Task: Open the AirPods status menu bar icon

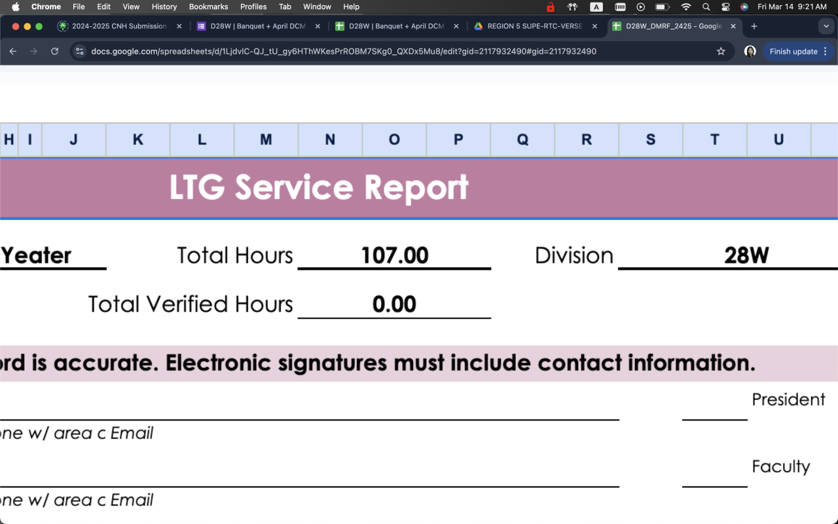Action: [x=573, y=7]
